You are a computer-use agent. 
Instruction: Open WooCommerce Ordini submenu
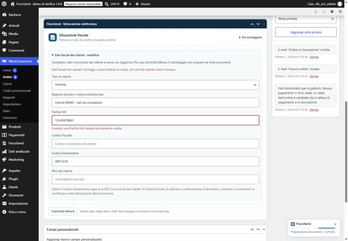pos(7,77)
